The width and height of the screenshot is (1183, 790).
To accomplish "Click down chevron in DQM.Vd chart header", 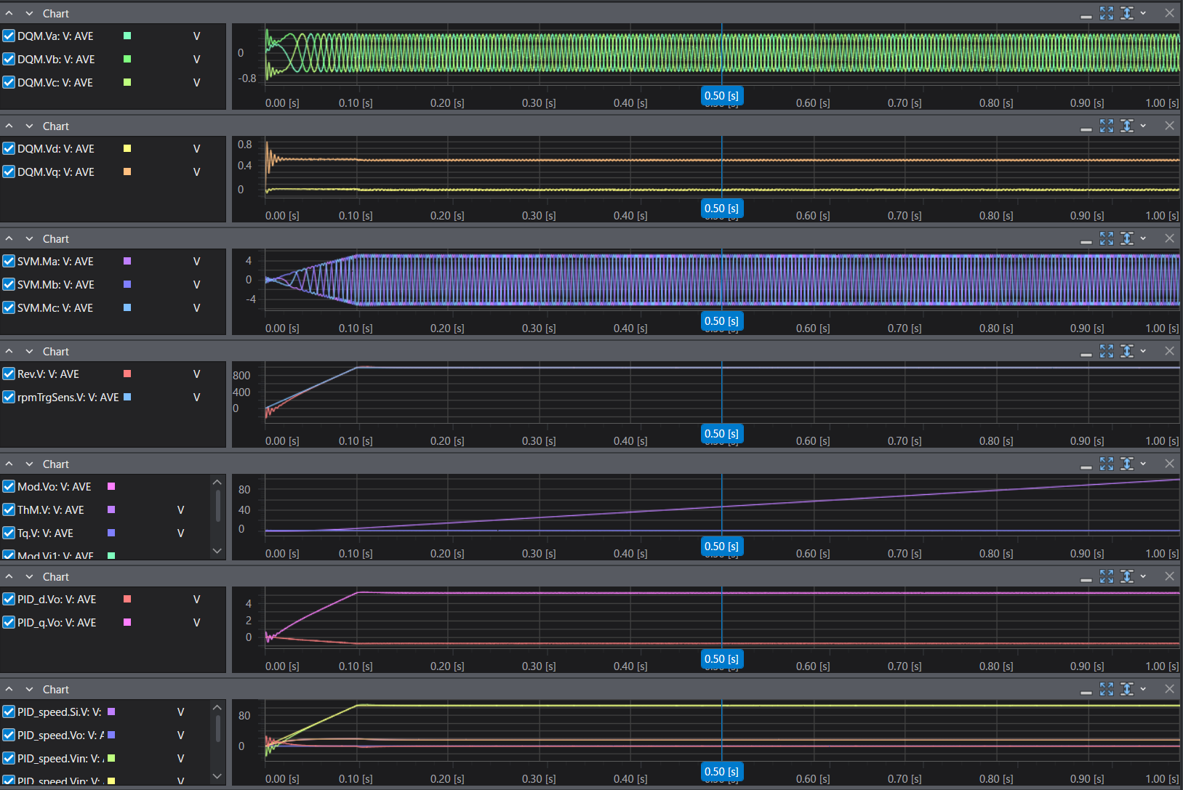I will coord(30,126).
